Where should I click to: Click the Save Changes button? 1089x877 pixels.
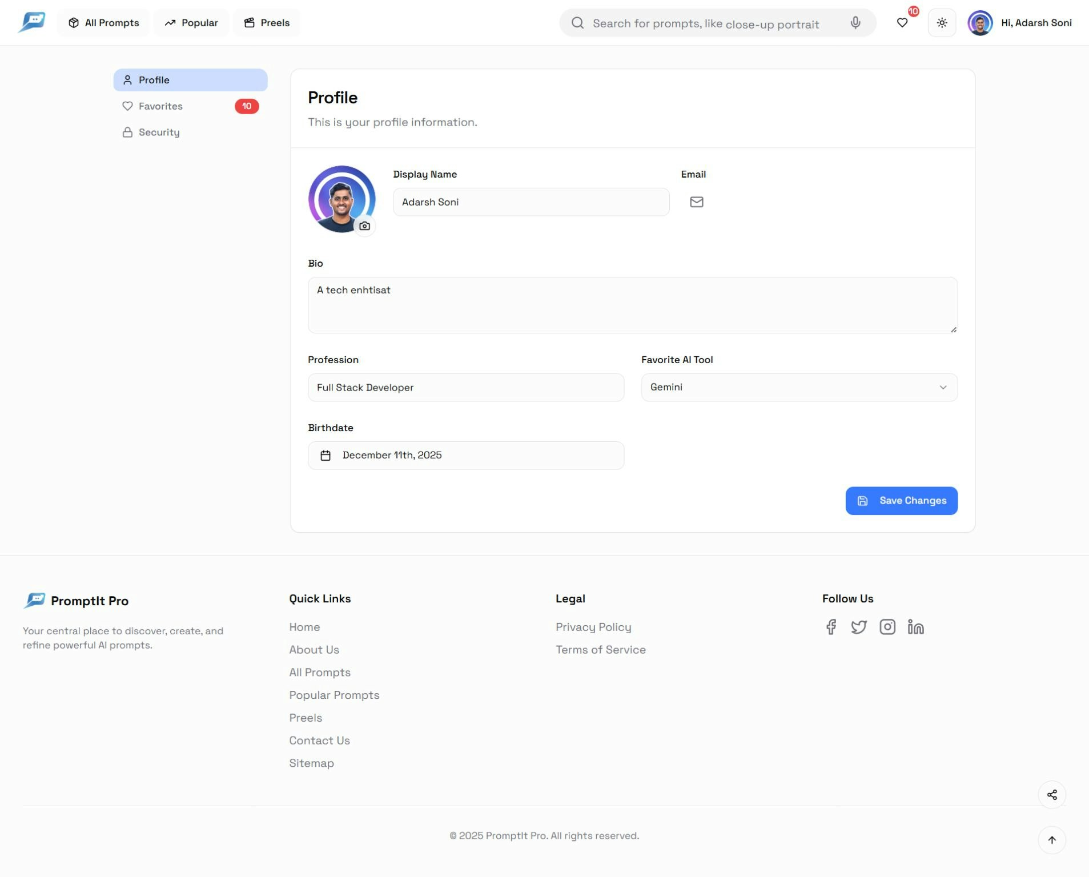[901, 501]
